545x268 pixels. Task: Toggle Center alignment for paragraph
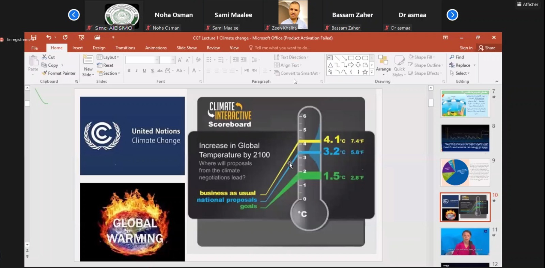click(216, 70)
